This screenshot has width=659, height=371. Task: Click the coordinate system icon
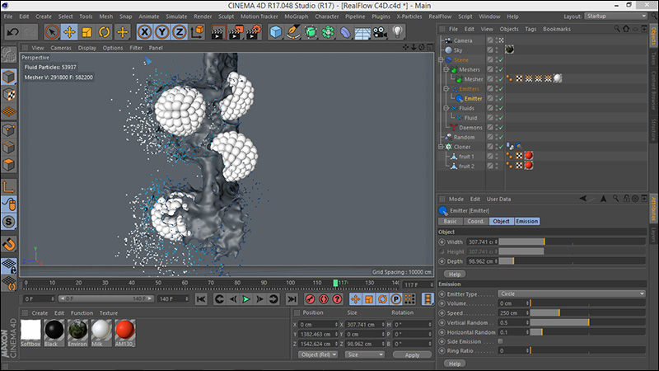pyautogui.click(x=197, y=32)
